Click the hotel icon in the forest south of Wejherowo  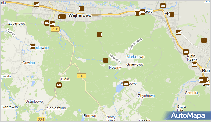99,34
